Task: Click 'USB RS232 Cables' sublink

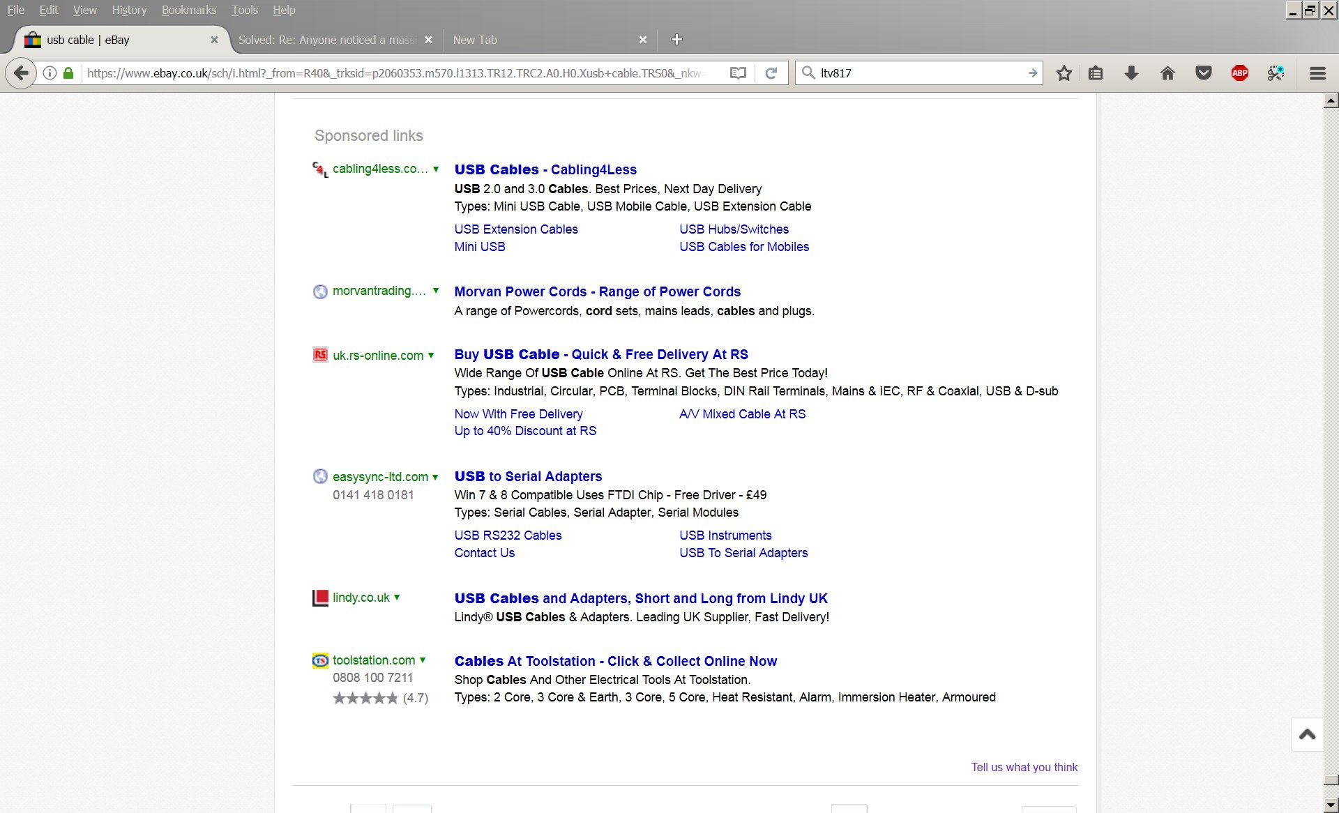Action: click(x=508, y=535)
